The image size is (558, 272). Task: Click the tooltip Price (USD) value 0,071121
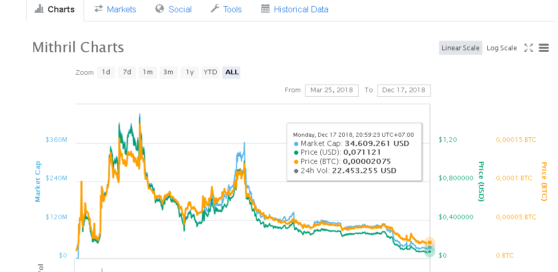(x=362, y=153)
